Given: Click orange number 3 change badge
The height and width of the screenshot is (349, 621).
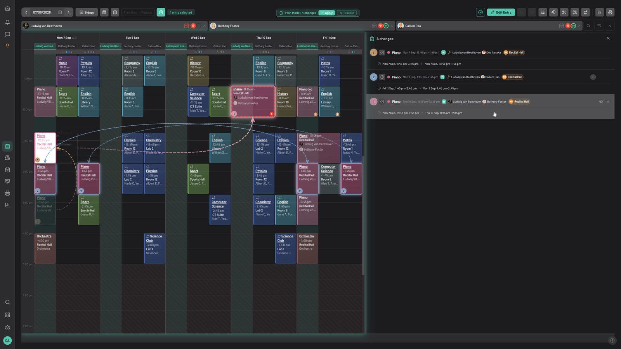Looking at the screenshot, I should pyautogui.click(x=373, y=52).
